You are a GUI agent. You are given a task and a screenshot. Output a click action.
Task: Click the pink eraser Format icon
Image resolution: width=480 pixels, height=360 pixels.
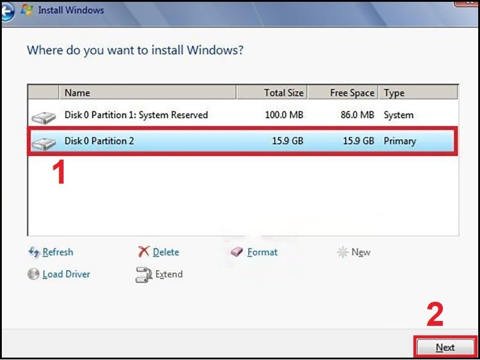(237, 253)
